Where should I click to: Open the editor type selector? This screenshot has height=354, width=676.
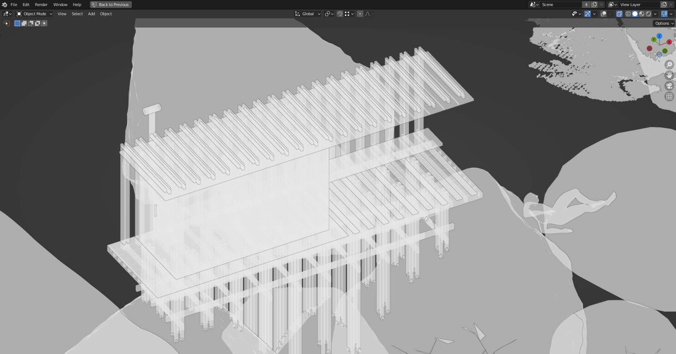(x=7, y=14)
